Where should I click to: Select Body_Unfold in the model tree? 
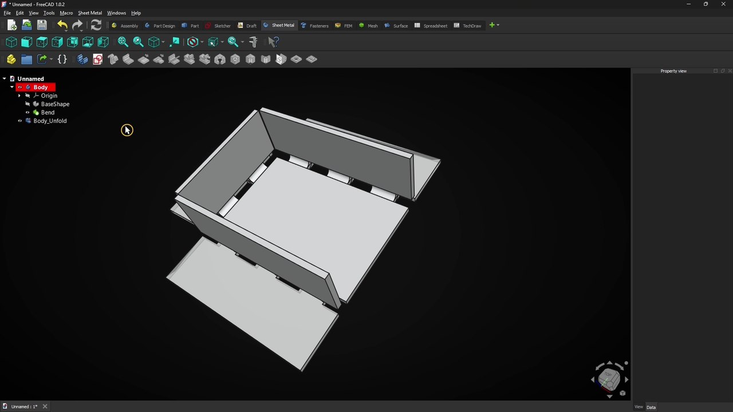[50, 121]
